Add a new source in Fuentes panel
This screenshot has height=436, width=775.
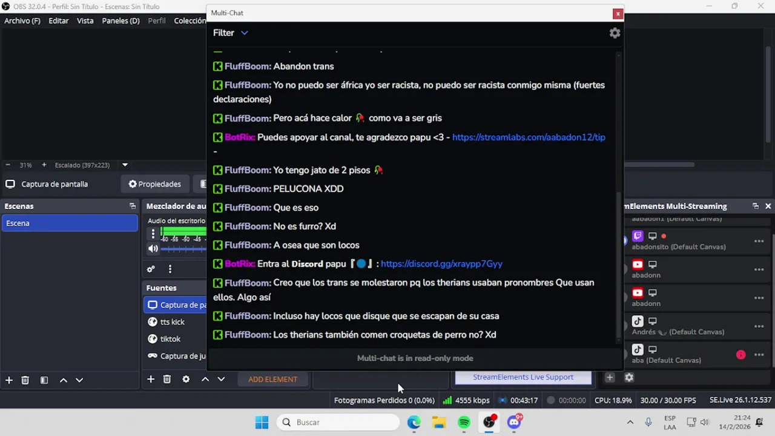pyautogui.click(x=151, y=379)
